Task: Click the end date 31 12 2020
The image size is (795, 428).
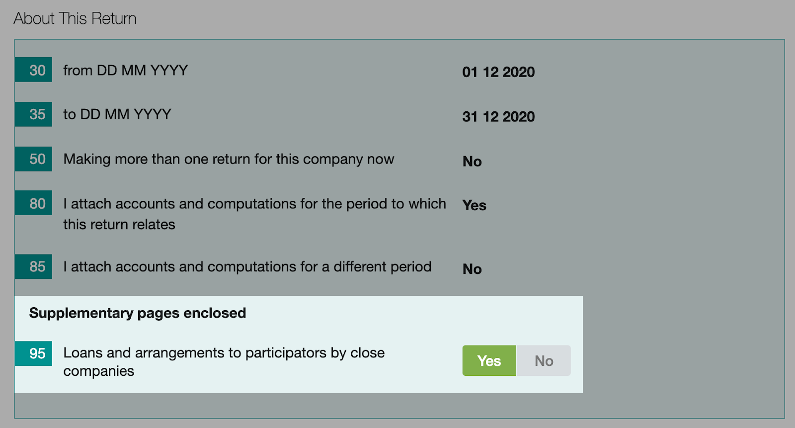Action: click(498, 117)
